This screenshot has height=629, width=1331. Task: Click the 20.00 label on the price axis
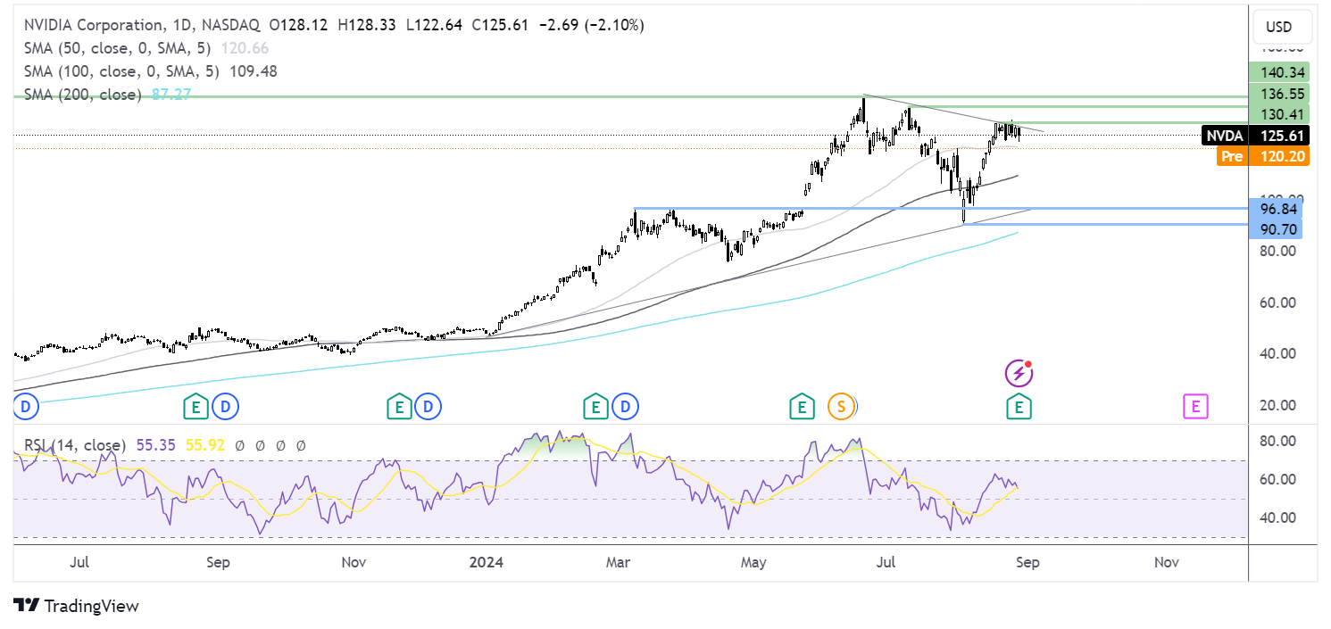tap(1277, 405)
